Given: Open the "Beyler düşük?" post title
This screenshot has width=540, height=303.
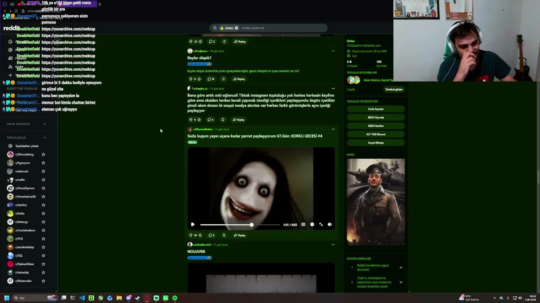Looking at the screenshot, I should point(200,58).
